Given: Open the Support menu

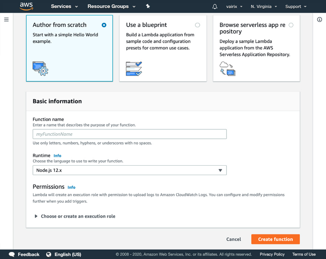Looking at the screenshot, I should [x=296, y=7].
